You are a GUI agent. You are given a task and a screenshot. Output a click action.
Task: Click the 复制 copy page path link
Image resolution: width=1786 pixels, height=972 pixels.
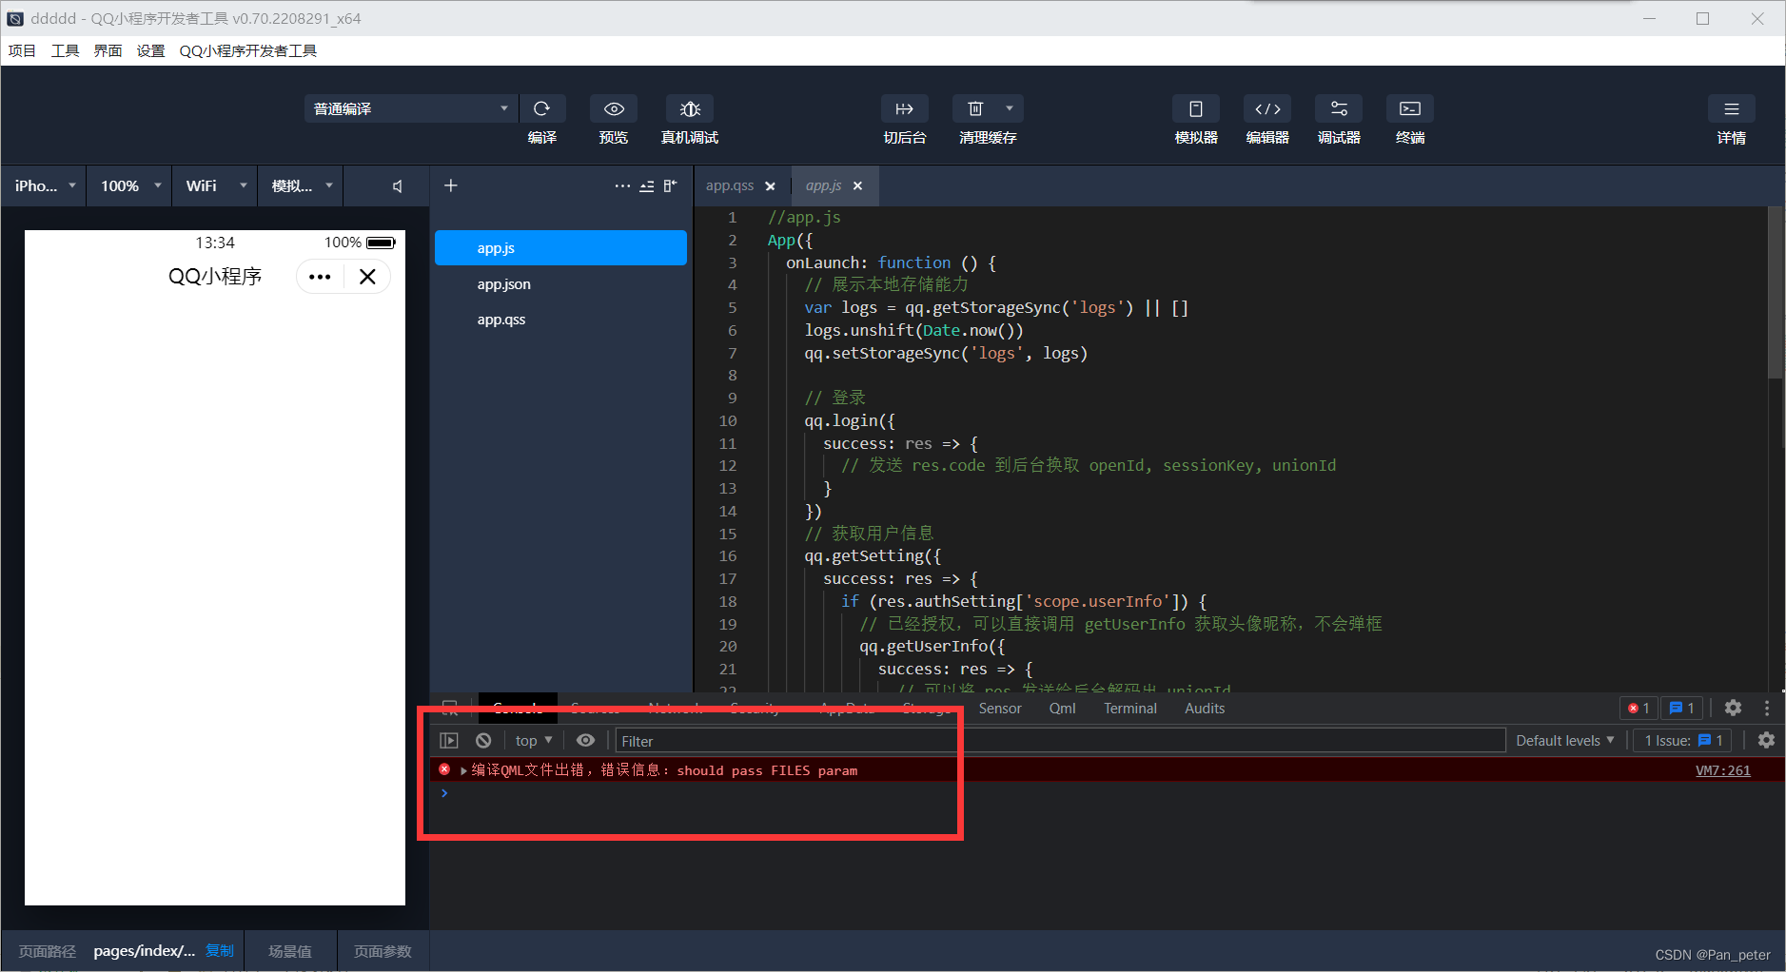click(x=220, y=950)
